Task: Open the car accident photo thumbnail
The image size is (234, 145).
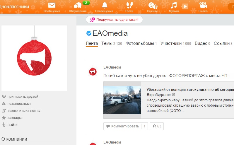Action: 122,100
